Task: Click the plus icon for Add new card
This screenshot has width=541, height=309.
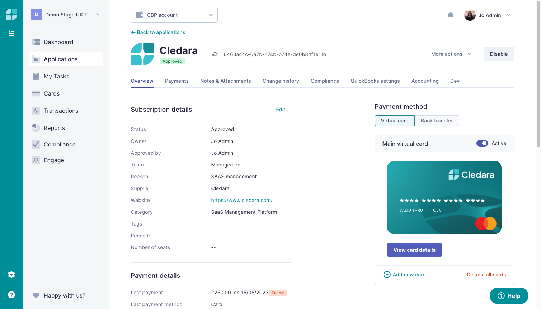Action: tap(387, 275)
